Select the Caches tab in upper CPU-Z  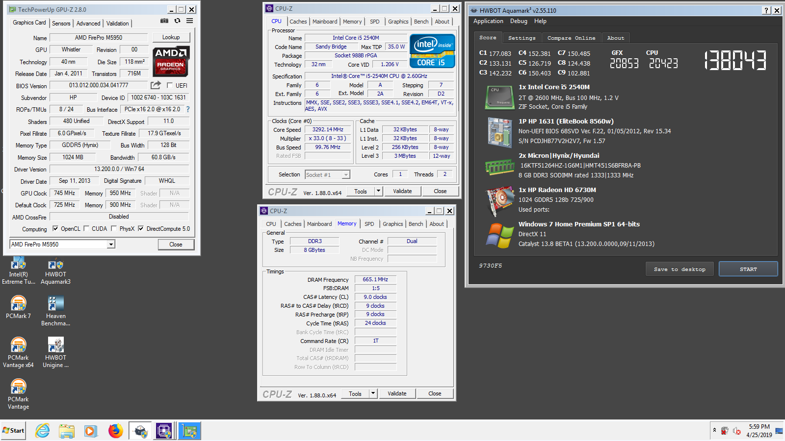(x=298, y=22)
